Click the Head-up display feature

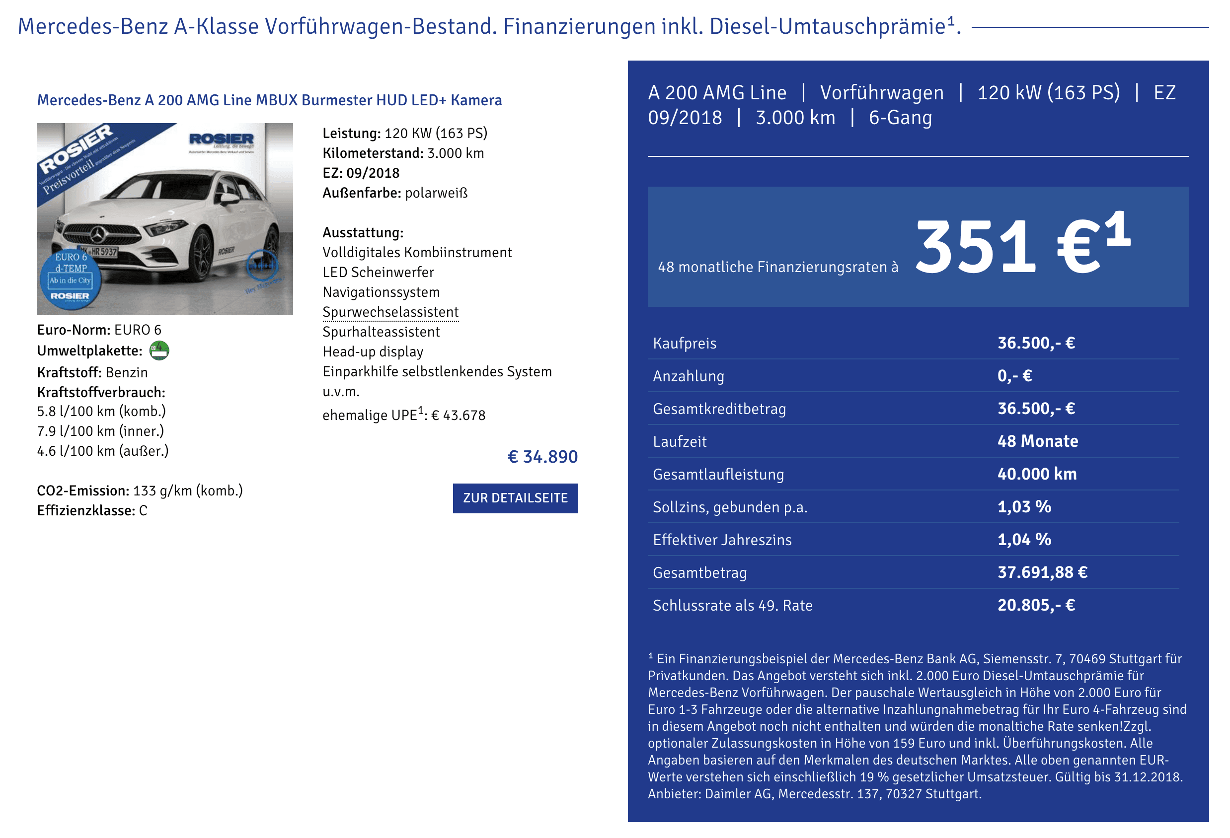(x=373, y=351)
